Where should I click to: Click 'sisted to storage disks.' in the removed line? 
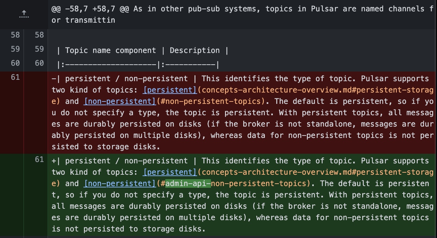[x=106, y=147]
